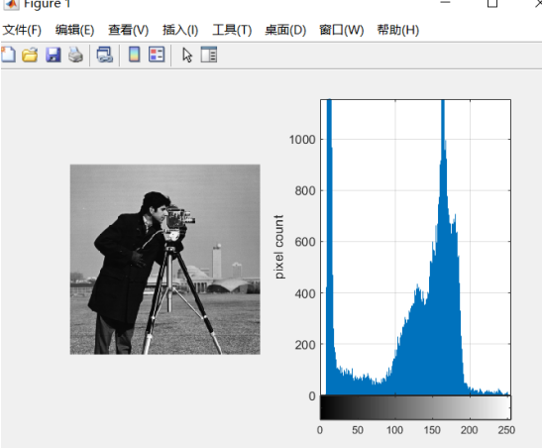Viewport: 542px width, 448px height.
Task: Click the New Figure toolbar icon
Action: (x=8, y=55)
